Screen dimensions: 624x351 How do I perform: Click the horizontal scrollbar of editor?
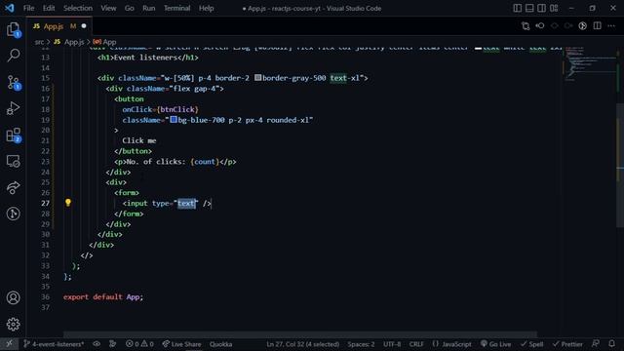[299, 334]
